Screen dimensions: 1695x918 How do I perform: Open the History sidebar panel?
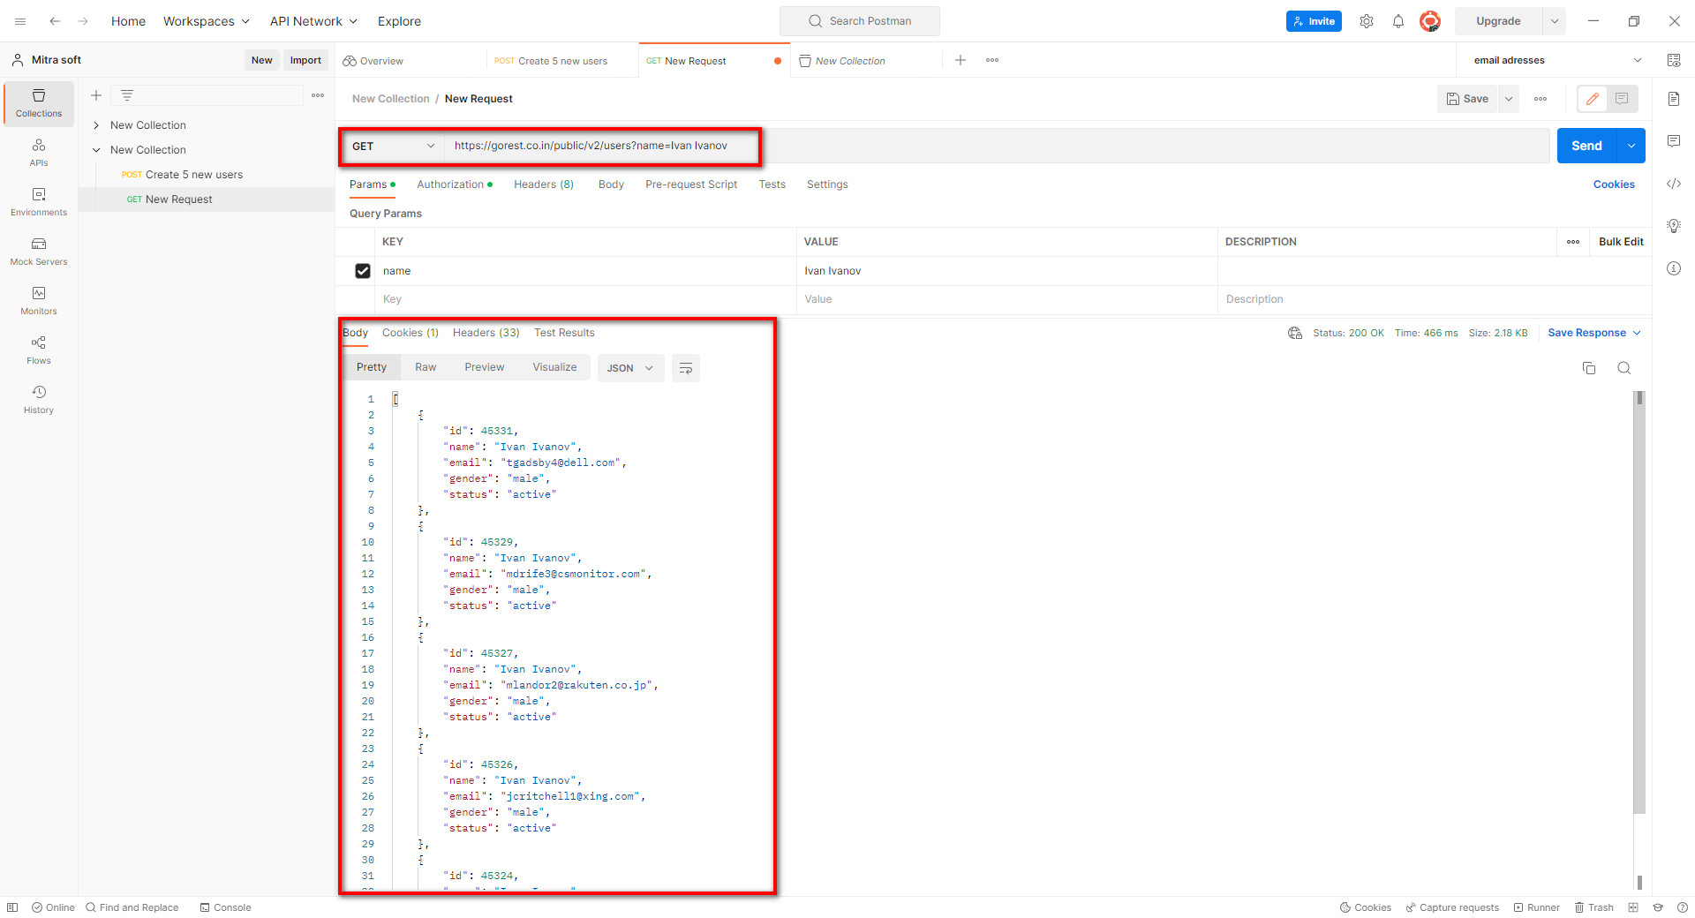(39, 400)
